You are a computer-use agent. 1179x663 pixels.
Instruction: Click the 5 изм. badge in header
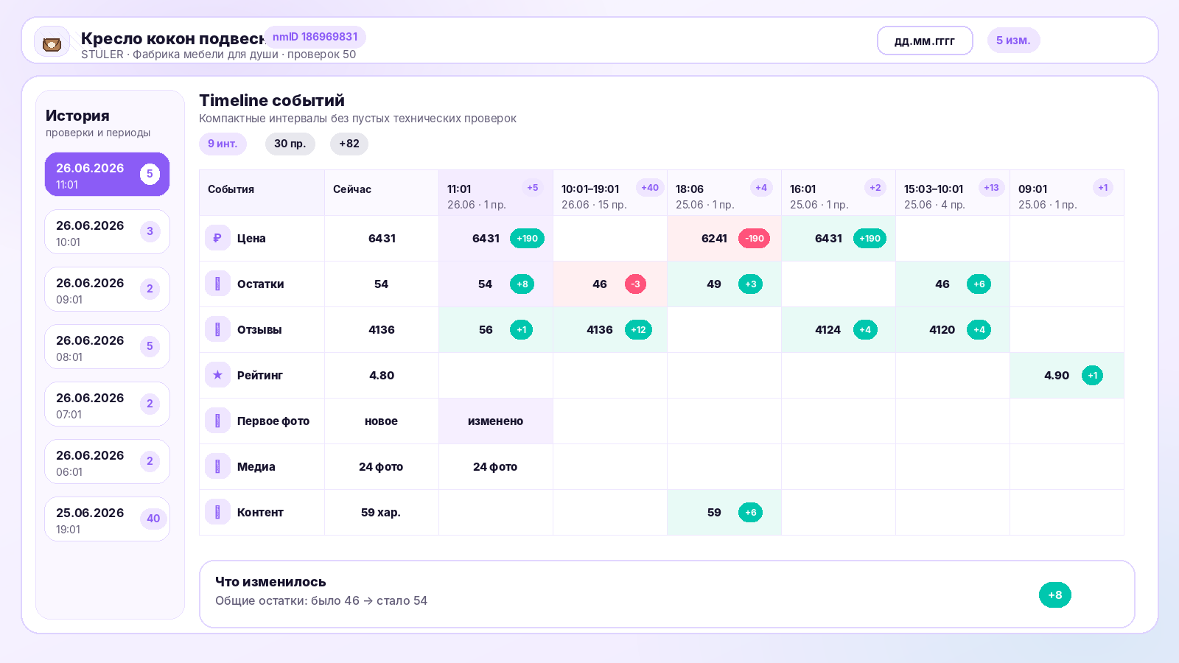pyautogui.click(x=1013, y=41)
